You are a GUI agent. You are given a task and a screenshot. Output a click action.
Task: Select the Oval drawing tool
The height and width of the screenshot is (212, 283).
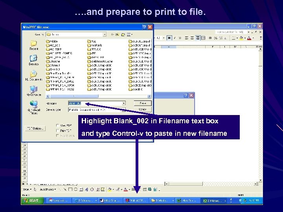(x=75, y=189)
